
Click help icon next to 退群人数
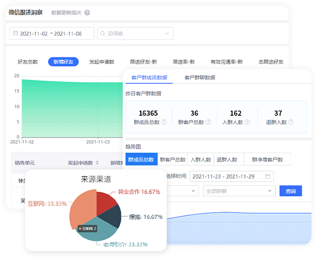291,122
